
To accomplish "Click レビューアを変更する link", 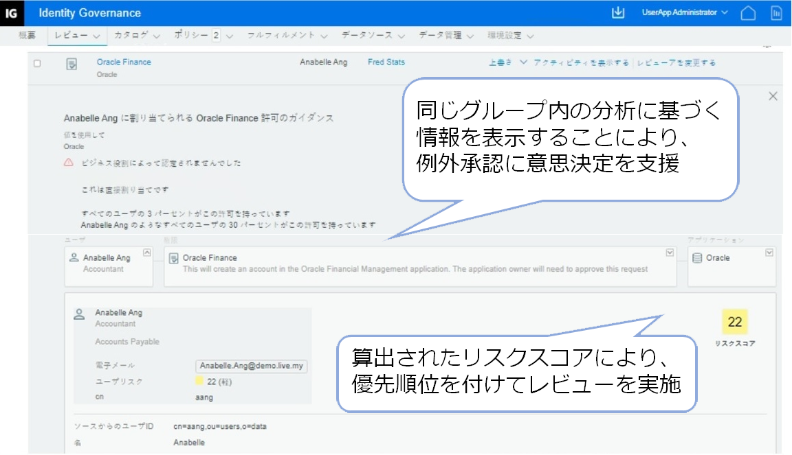I will click(676, 62).
